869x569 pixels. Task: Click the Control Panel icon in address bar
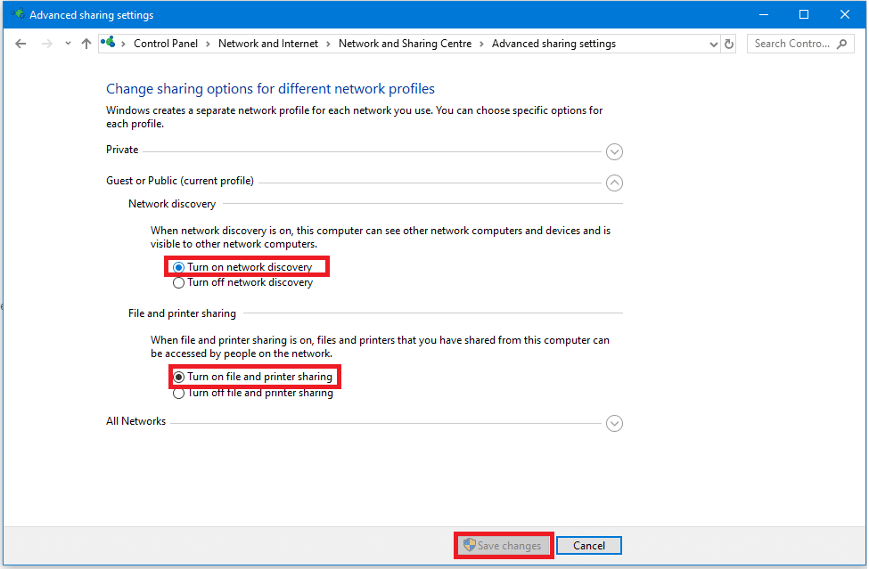(109, 43)
